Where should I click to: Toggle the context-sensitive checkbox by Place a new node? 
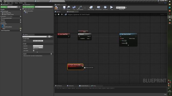[85, 68]
